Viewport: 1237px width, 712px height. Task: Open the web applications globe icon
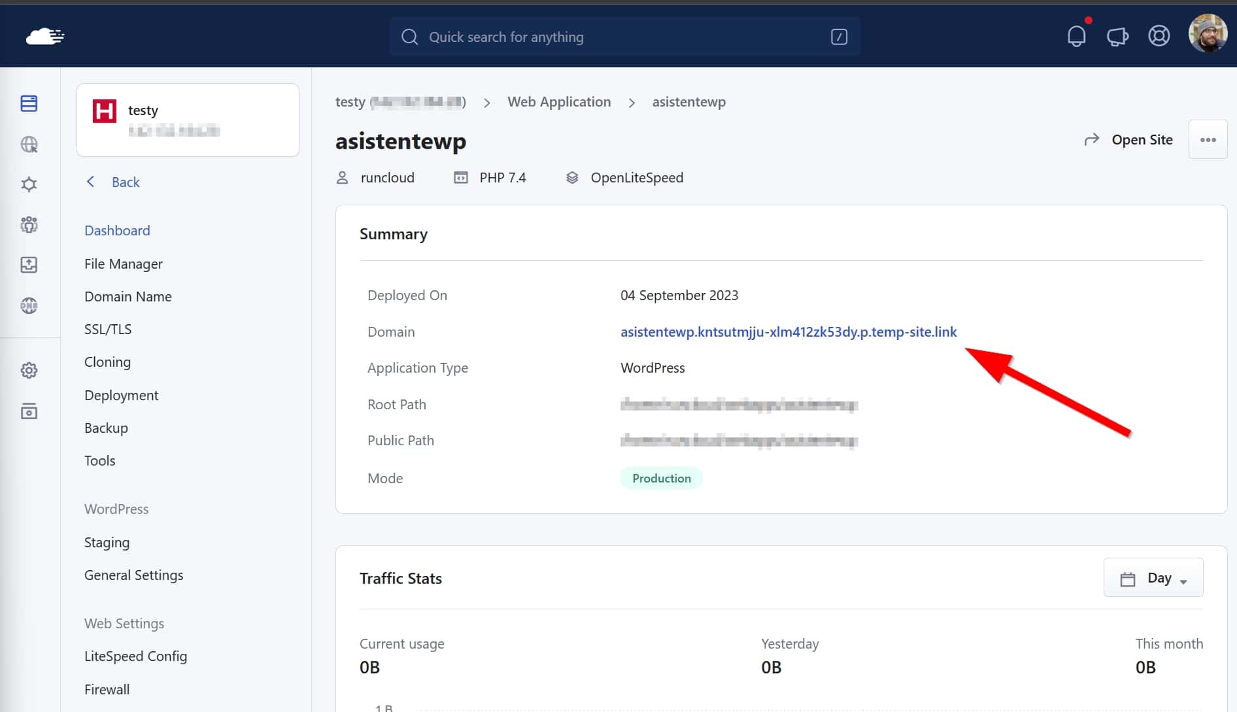coord(29,144)
